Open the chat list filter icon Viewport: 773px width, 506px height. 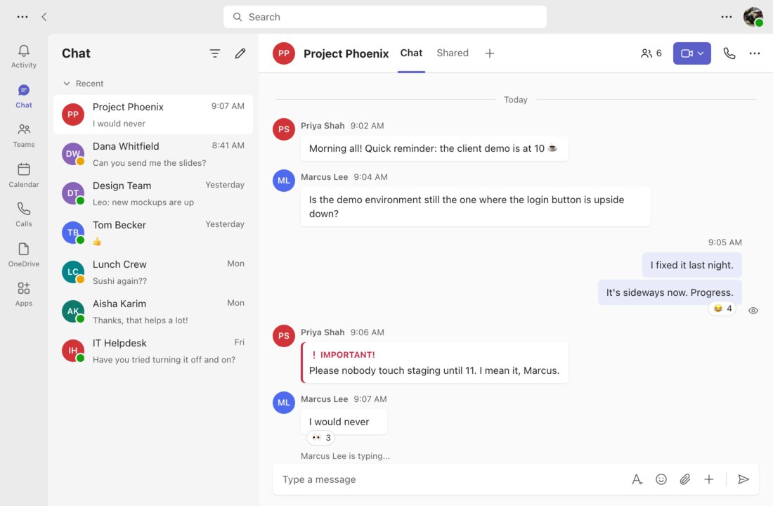(x=215, y=53)
